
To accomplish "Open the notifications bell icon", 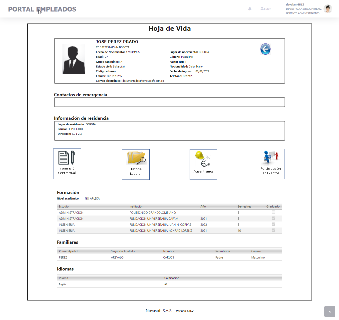I will click(x=250, y=9).
